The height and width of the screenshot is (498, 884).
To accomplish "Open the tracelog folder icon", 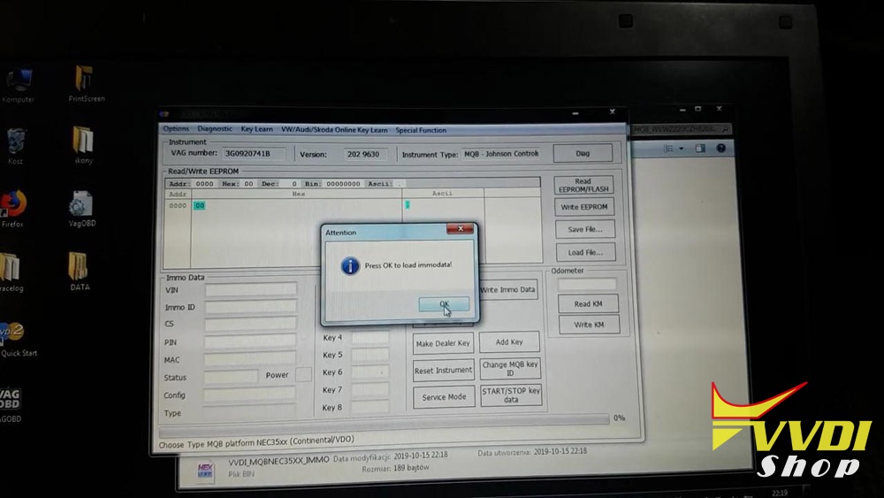I will 11,272.
